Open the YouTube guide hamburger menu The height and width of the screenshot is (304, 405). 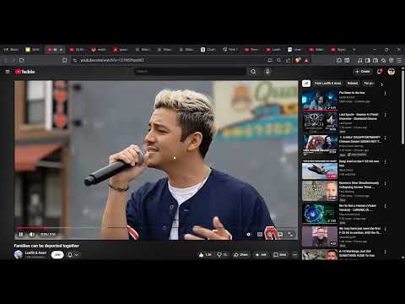pos(8,72)
